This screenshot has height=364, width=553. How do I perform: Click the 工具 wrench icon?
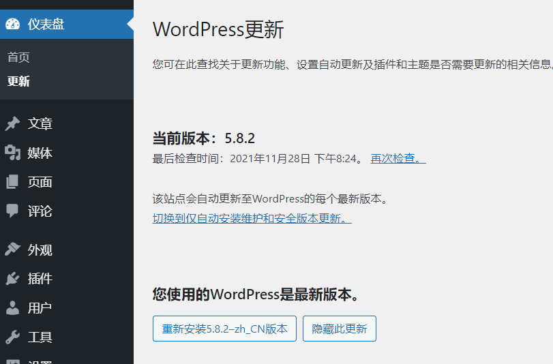coord(13,337)
